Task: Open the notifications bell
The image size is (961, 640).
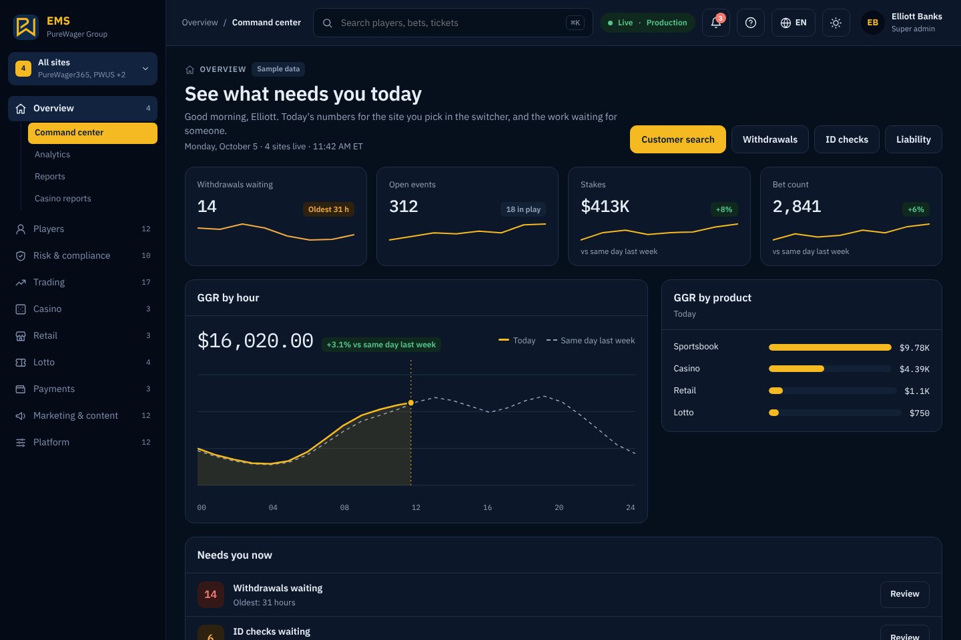Action: [x=716, y=23]
